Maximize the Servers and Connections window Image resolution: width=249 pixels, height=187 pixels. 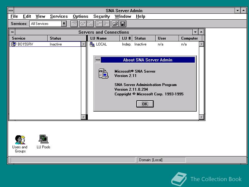(201, 32)
